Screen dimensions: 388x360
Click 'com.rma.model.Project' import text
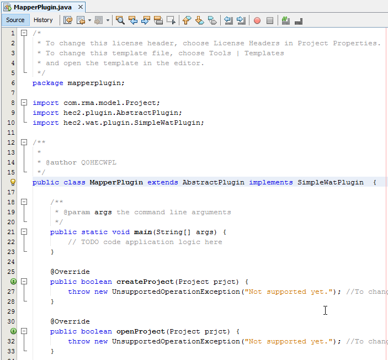[110, 103]
